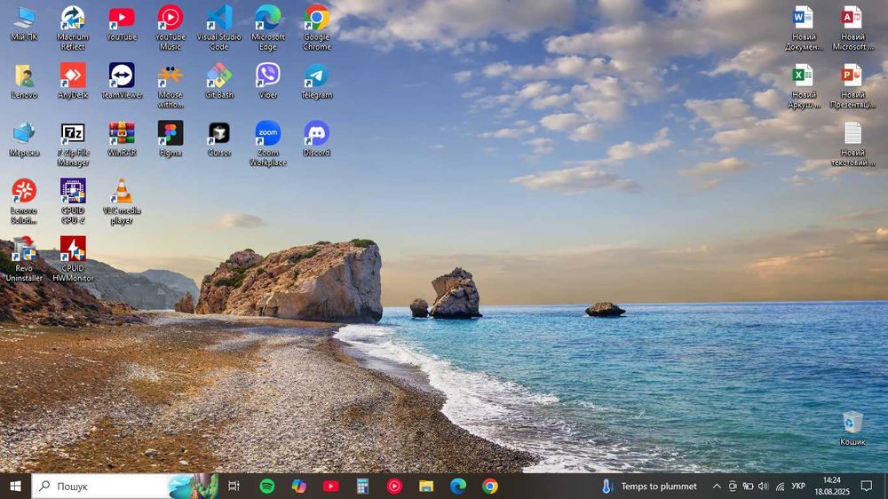The width and height of the screenshot is (888, 499).
Task: Open the volume control tray icon
Action: click(764, 486)
